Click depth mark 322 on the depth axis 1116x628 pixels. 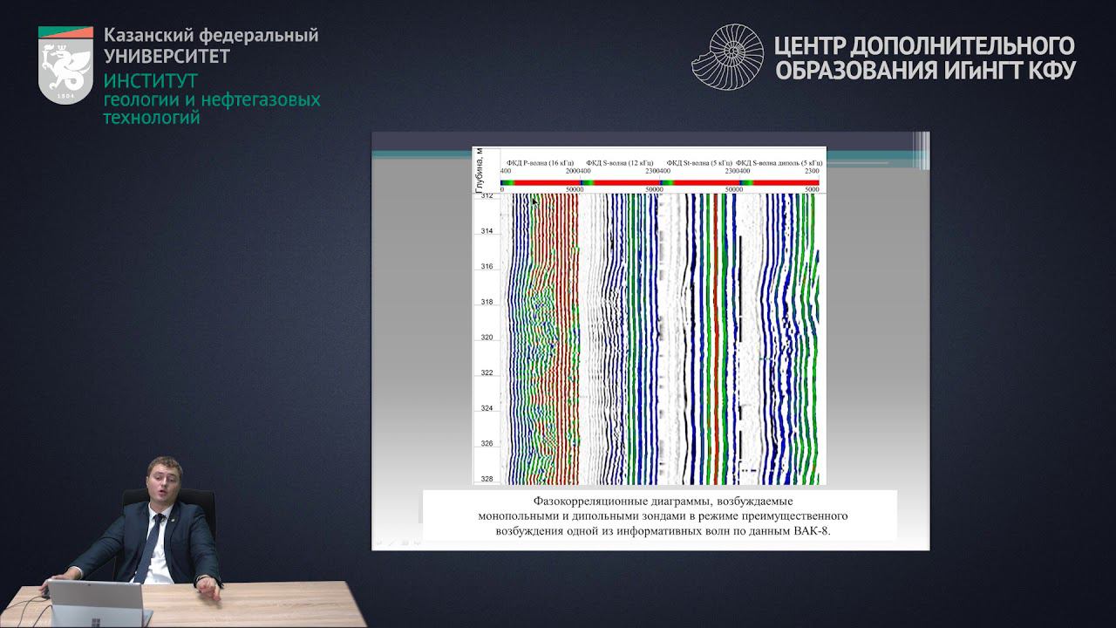pos(487,373)
